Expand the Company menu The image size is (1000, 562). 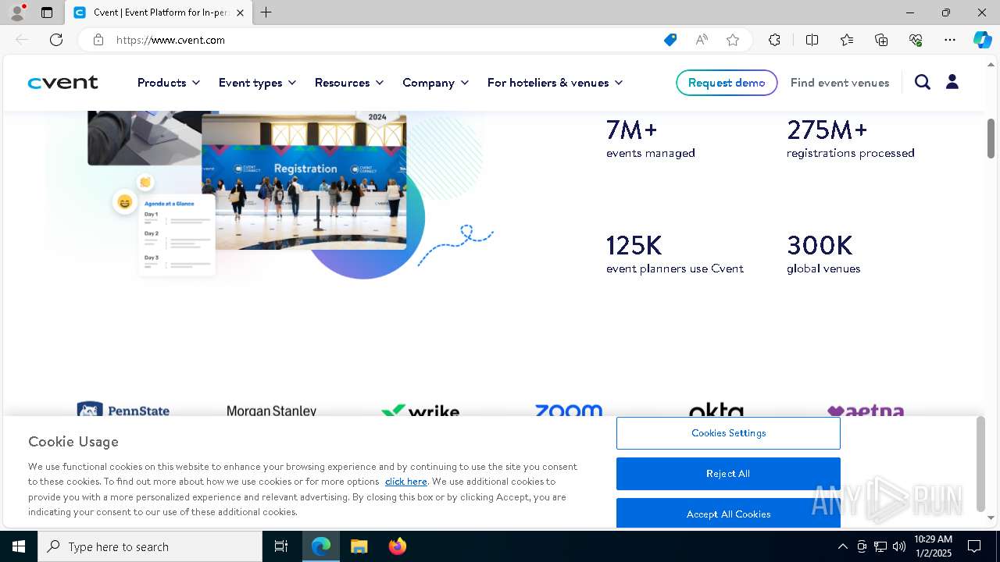click(x=436, y=83)
